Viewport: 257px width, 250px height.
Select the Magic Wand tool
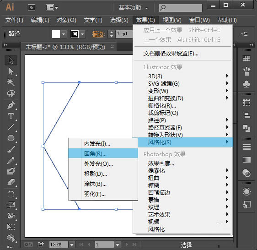coord(11,82)
